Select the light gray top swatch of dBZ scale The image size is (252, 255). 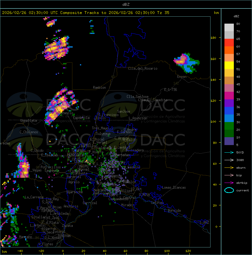[229, 27]
